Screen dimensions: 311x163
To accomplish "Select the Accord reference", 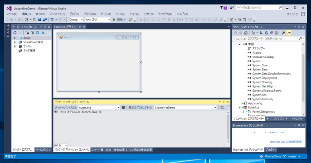I will 257,52.
